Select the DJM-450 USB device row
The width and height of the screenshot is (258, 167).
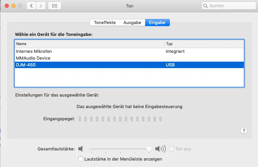coord(129,65)
